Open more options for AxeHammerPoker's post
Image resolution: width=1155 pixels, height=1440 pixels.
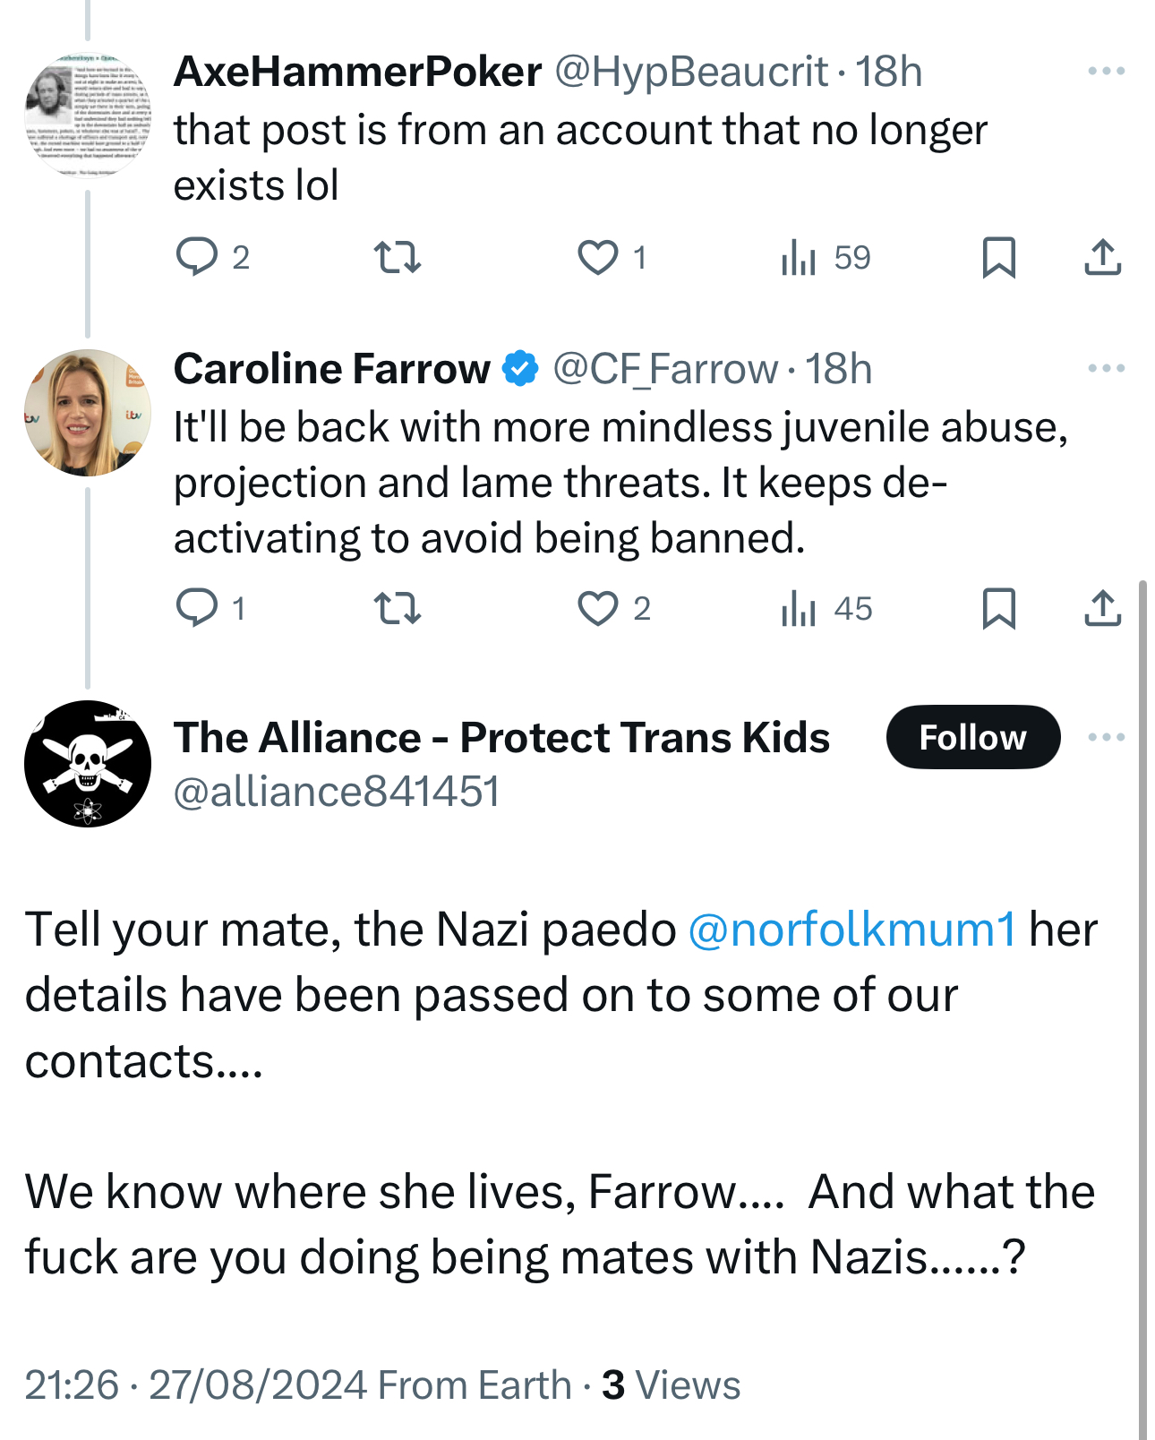[x=1106, y=71]
